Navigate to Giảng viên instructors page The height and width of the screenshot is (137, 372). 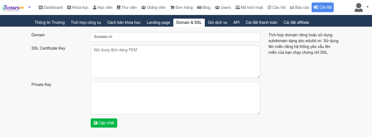pos(153,7)
